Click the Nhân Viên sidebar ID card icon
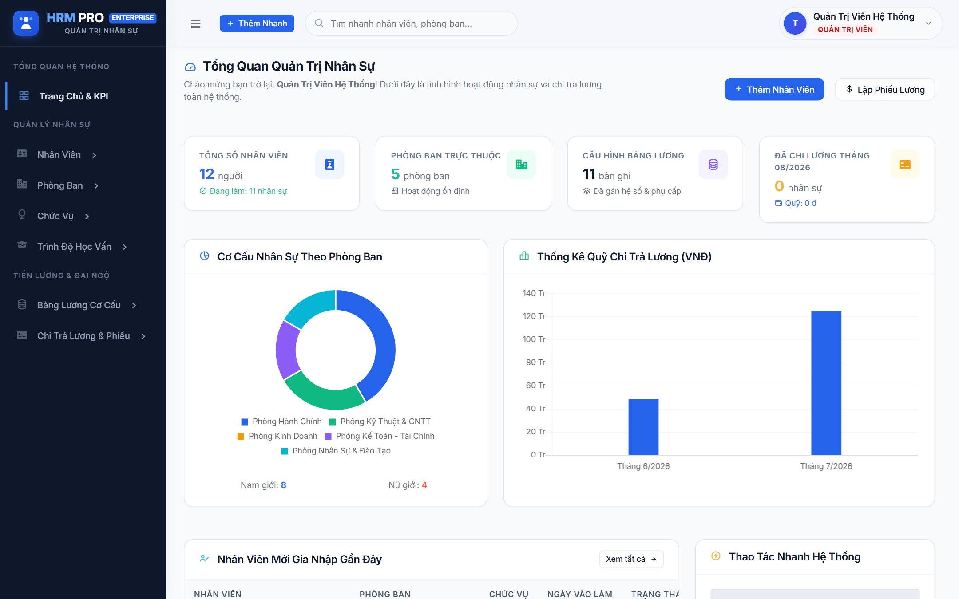Viewport: 959px width, 599px height. [x=22, y=154]
